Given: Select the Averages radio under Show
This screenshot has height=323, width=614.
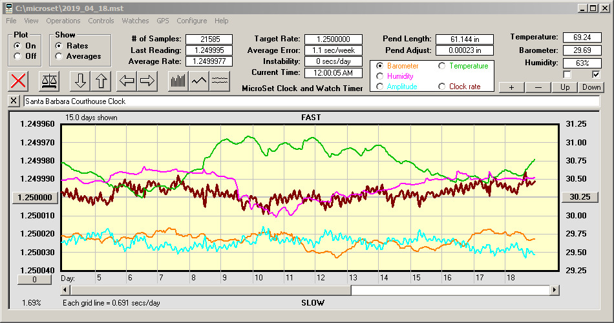Looking at the screenshot, I should point(59,56).
